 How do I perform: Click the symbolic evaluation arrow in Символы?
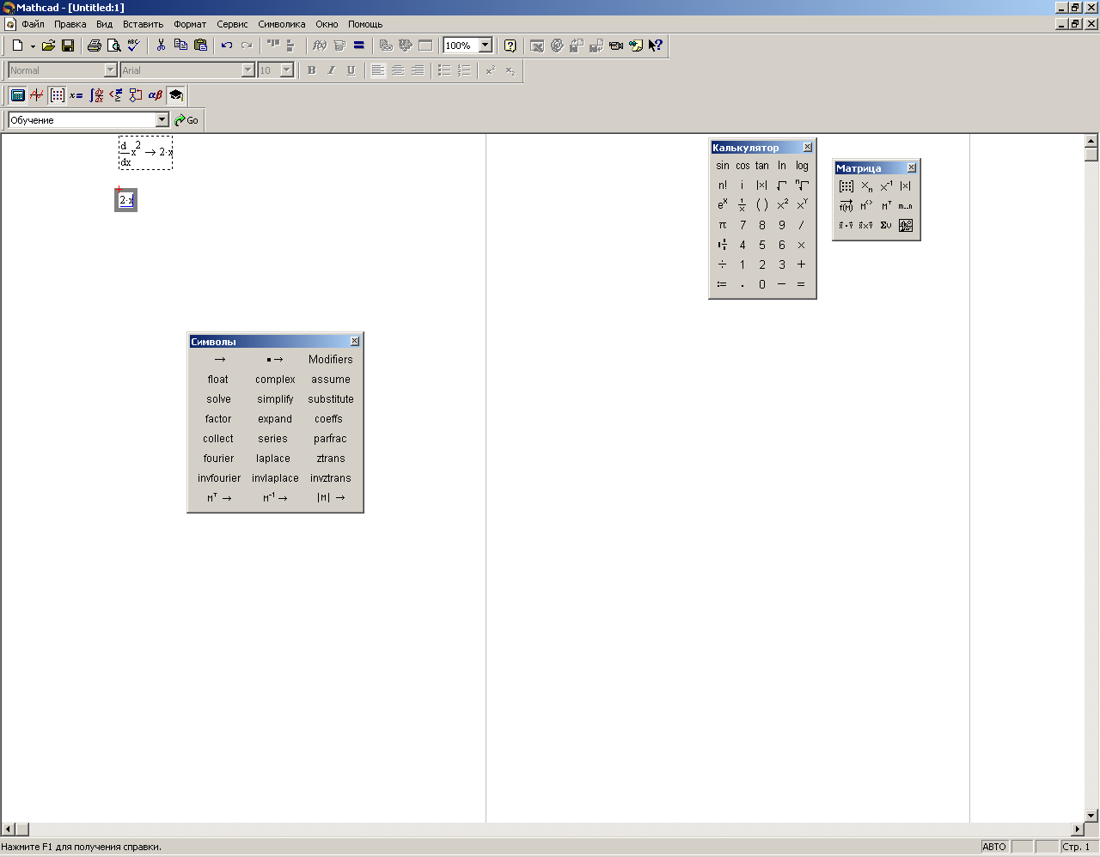click(220, 360)
